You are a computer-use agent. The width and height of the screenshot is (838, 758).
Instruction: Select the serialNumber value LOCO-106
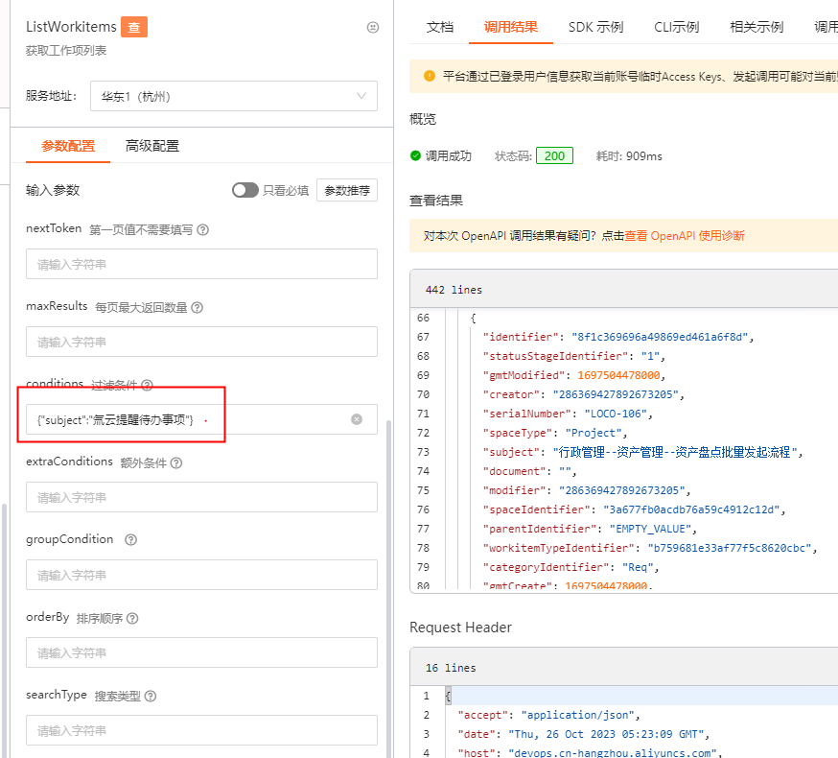(x=616, y=414)
